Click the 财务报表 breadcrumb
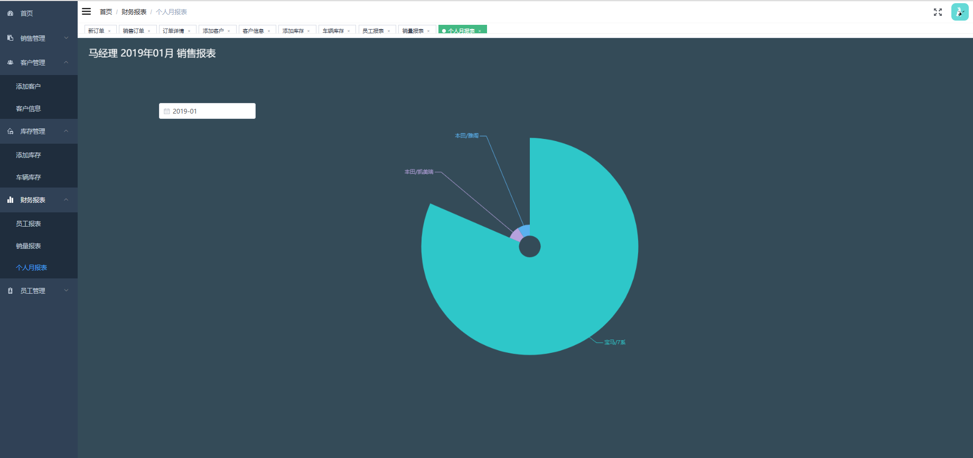Image resolution: width=973 pixels, height=458 pixels. [134, 12]
